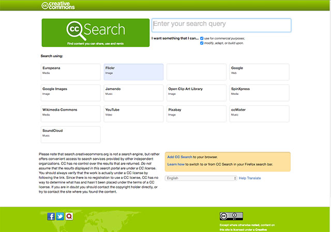Select the SpinXpress media source
This screenshot has height=232, width=331.
[260, 93]
